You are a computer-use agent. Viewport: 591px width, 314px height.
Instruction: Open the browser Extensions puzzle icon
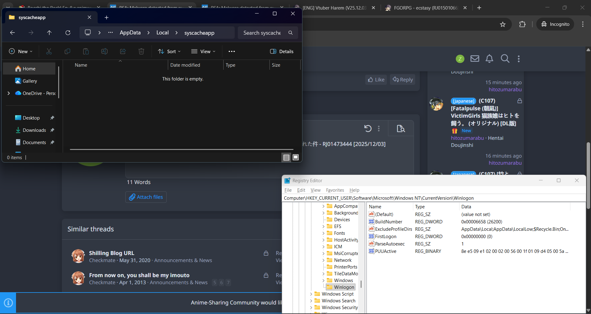click(522, 24)
